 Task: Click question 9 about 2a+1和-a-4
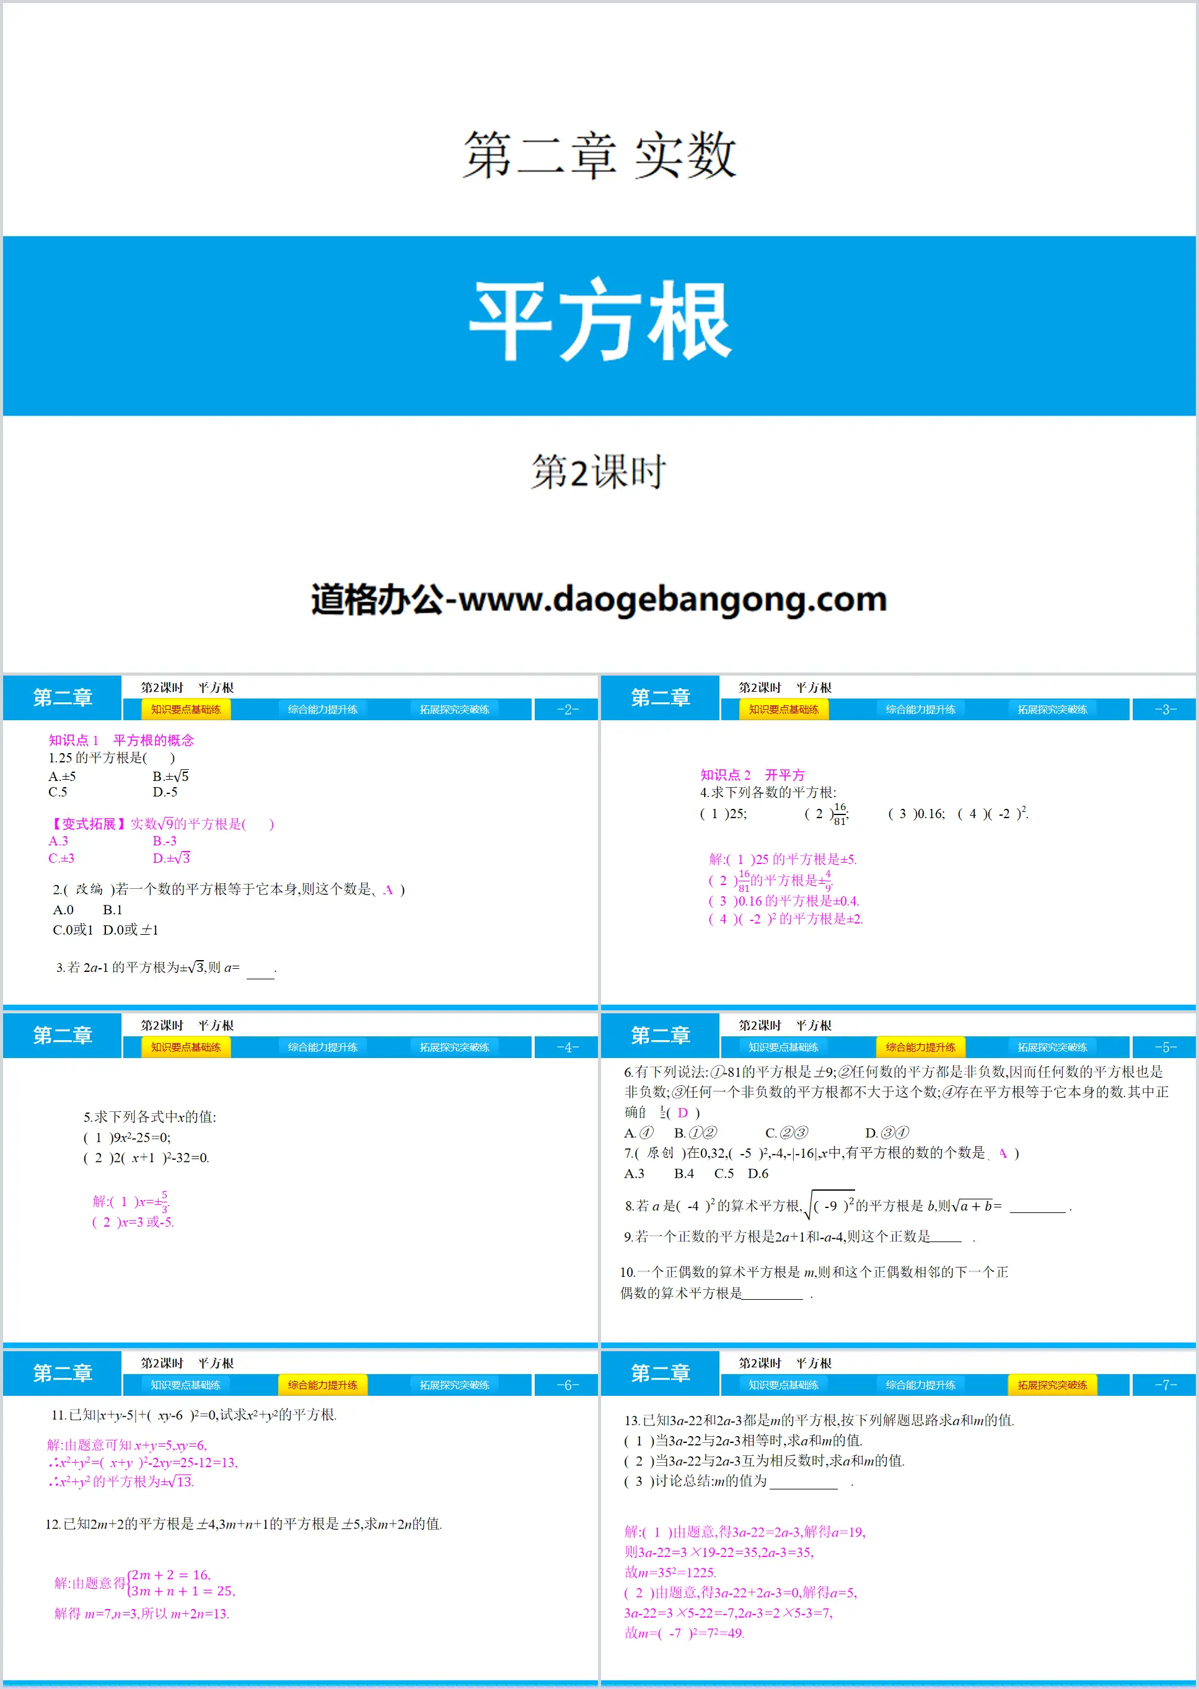799,1237
